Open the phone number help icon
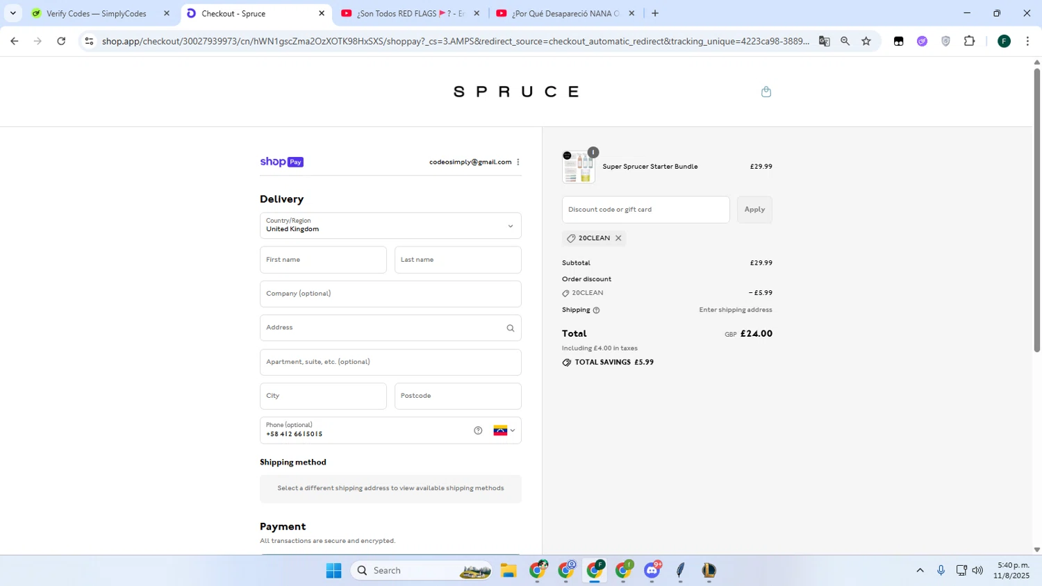Viewport: 1042px width, 586px height. [x=478, y=430]
